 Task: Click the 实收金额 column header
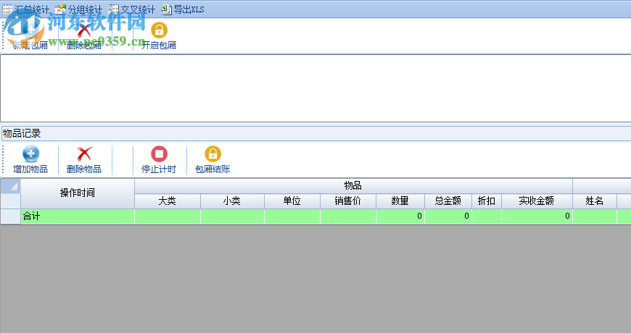point(537,201)
